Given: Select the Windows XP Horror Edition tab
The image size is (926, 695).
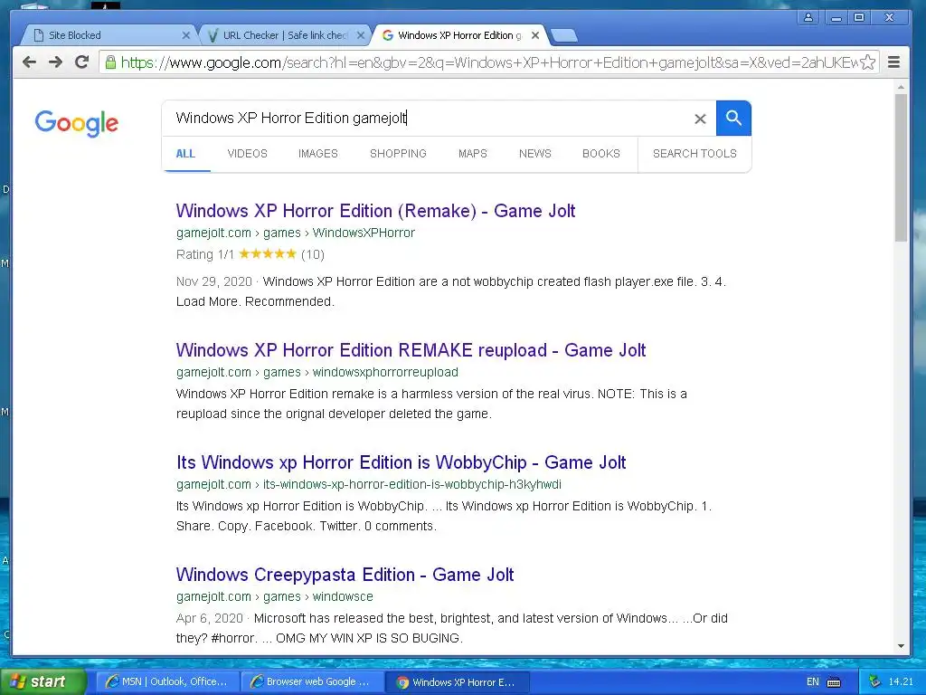Looking at the screenshot, I should [x=459, y=35].
